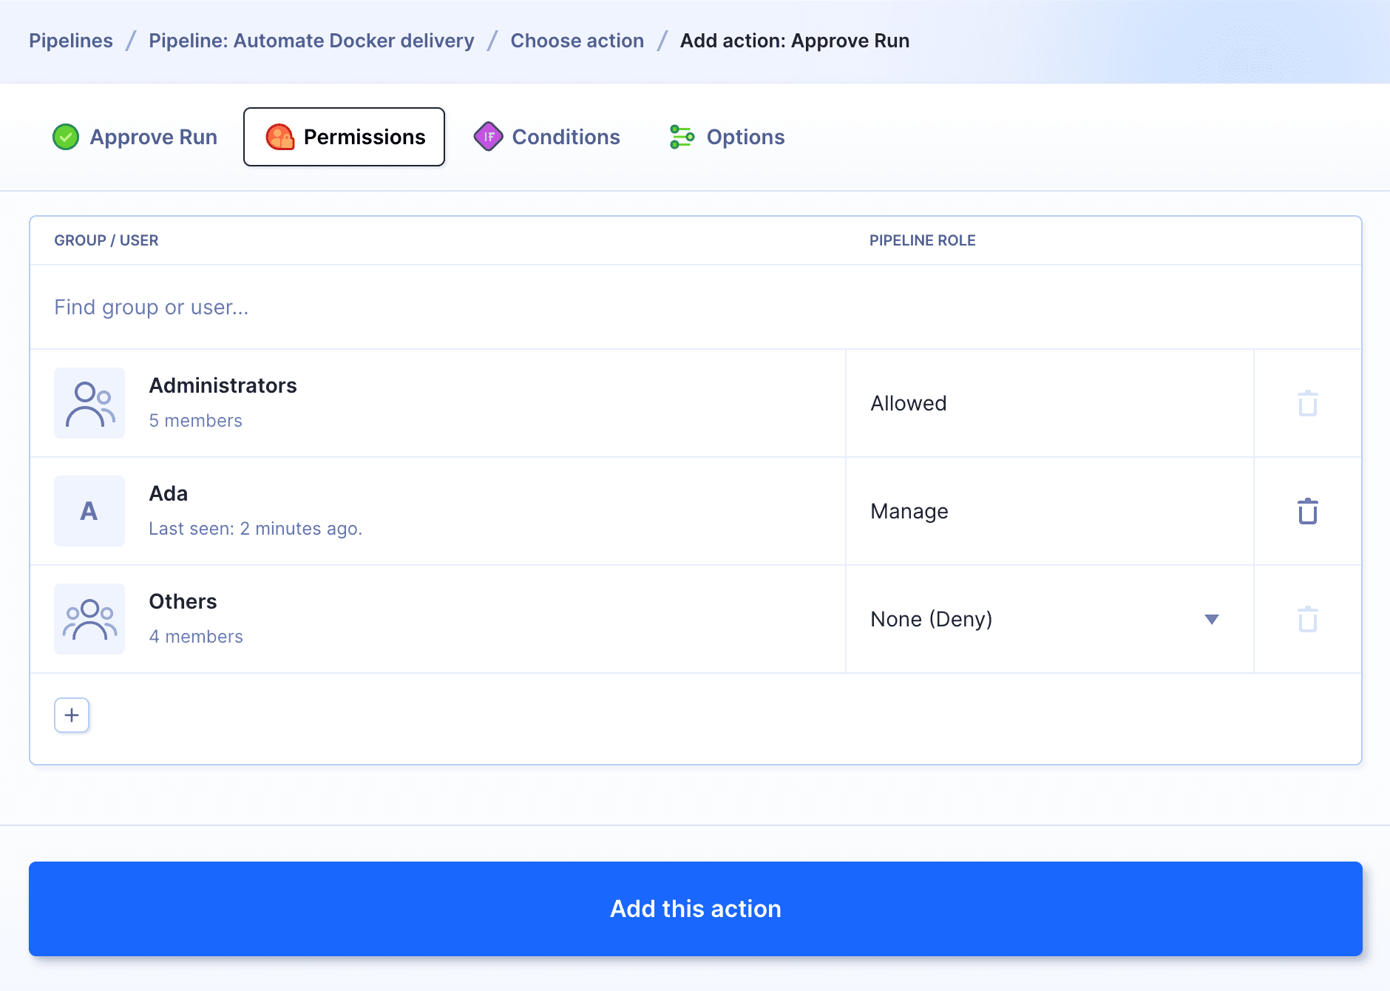Screen dimensions: 1390x991
Task: Open the Conditions tab
Action: pyautogui.click(x=547, y=137)
